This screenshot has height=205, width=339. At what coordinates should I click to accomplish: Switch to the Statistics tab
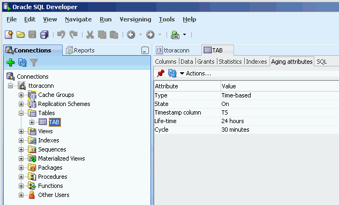click(x=230, y=62)
